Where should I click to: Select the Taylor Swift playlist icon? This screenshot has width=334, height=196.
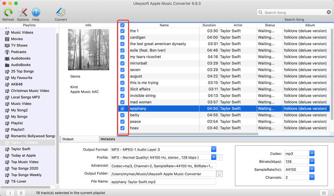pos(7,149)
